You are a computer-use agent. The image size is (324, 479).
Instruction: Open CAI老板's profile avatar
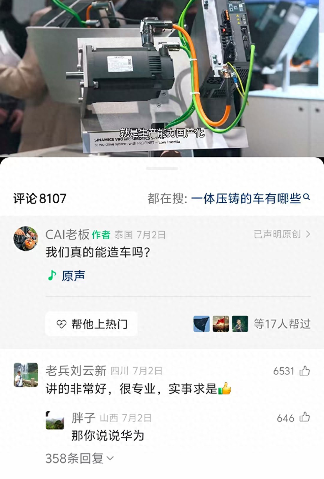click(x=26, y=238)
